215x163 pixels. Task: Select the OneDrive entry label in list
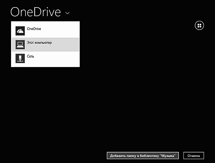[x=34, y=29]
